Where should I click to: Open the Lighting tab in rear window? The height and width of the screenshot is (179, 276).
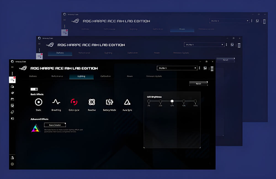(x=133, y=29)
